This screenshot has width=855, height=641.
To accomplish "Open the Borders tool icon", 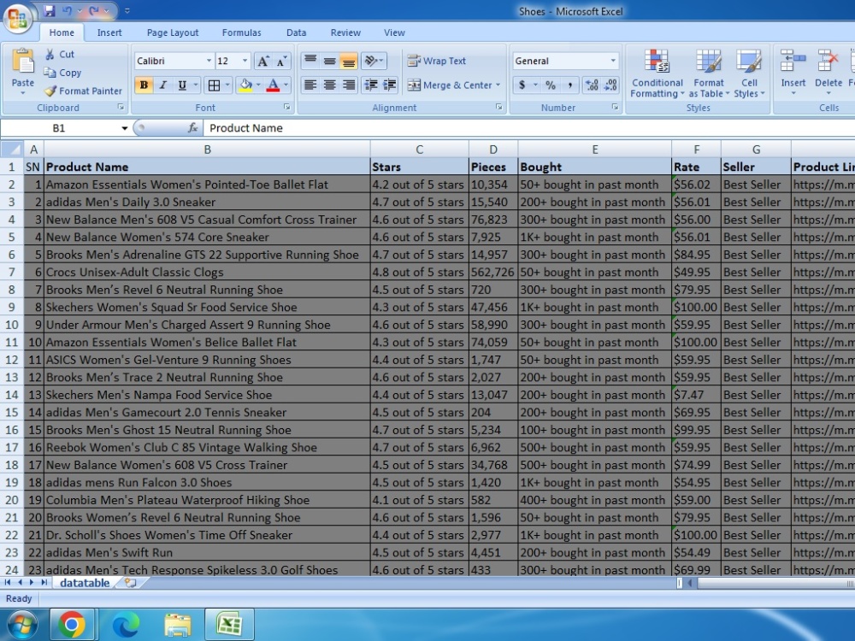I will [215, 85].
